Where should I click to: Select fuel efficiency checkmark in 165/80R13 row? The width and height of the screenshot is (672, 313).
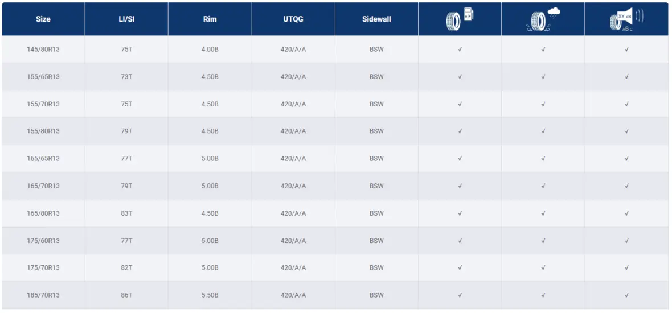460,213
